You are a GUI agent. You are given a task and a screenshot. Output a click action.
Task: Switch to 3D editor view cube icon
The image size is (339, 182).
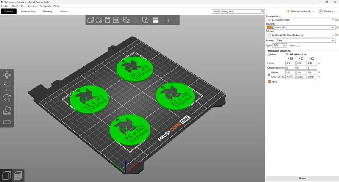tap(6, 176)
